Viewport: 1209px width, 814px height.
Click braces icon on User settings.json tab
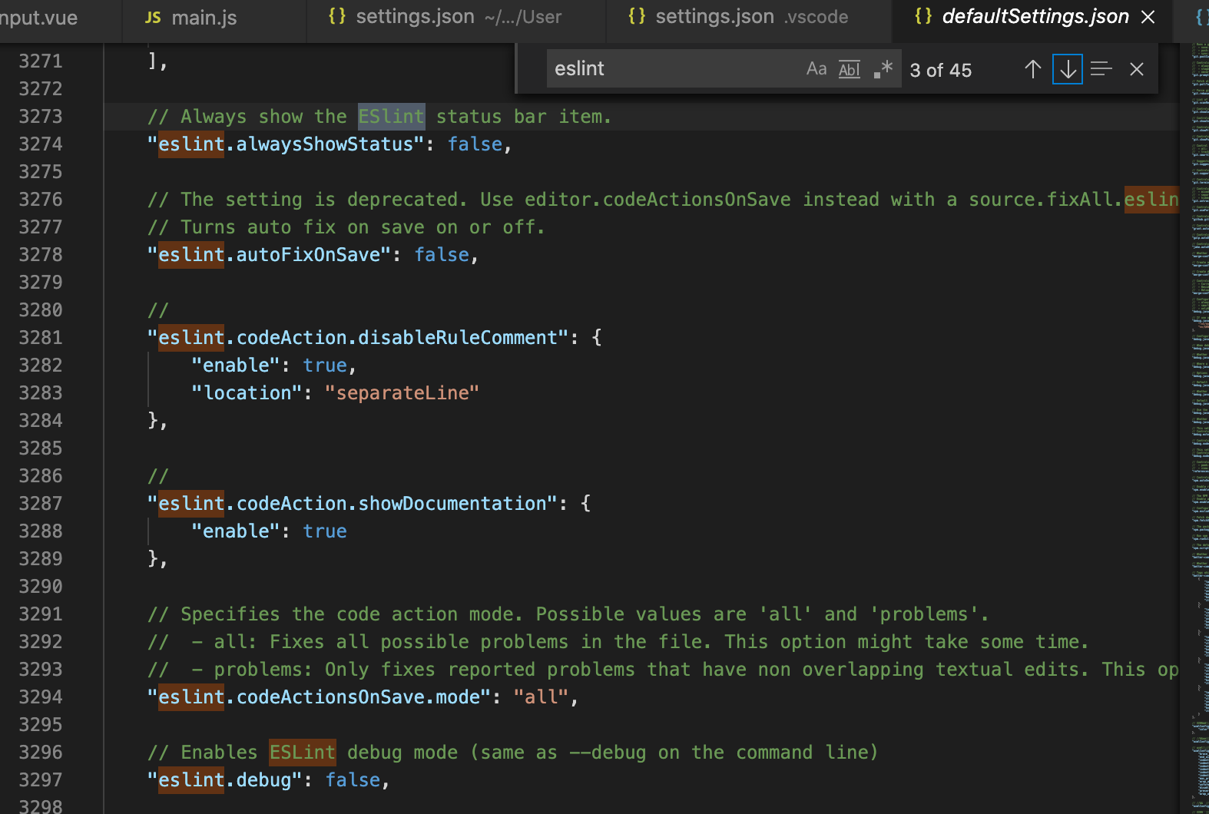pyautogui.click(x=337, y=16)
